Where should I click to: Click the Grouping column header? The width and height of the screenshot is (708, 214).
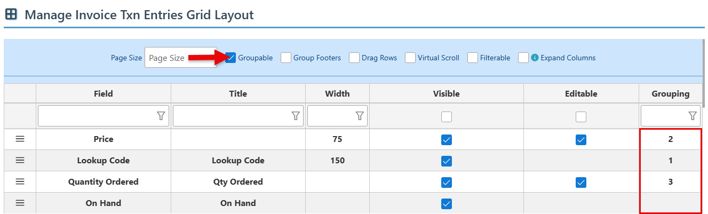[x=670, y=93]
